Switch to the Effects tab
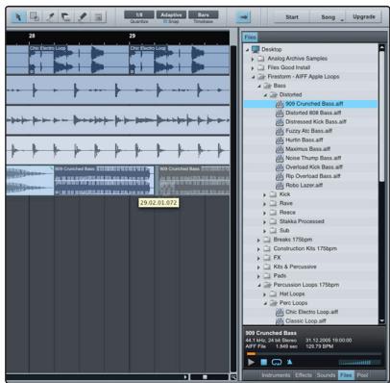The image size is (390, 383). [x=304, y=375]
